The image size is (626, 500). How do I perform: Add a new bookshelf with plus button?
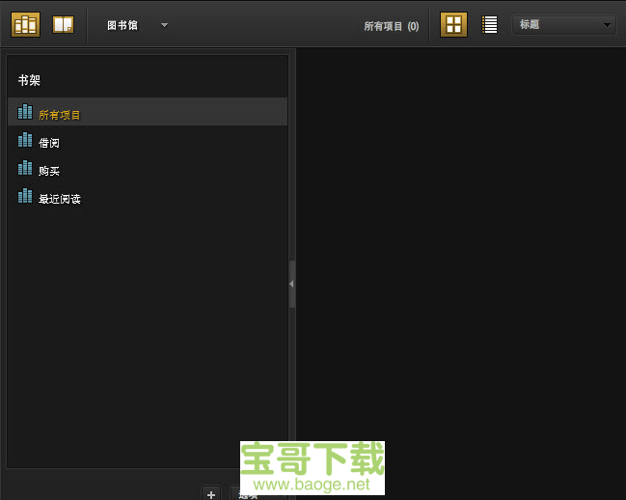(x=211, y=493)
